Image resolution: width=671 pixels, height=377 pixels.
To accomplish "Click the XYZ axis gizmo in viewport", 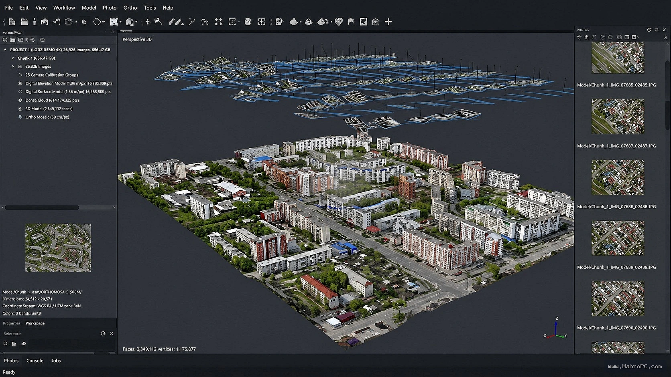I will pos(556,329).
